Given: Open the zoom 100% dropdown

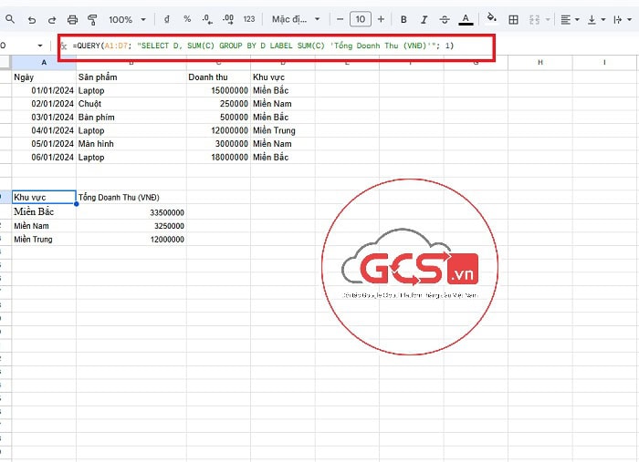Looking at the screenshot, I should (126, 19).
